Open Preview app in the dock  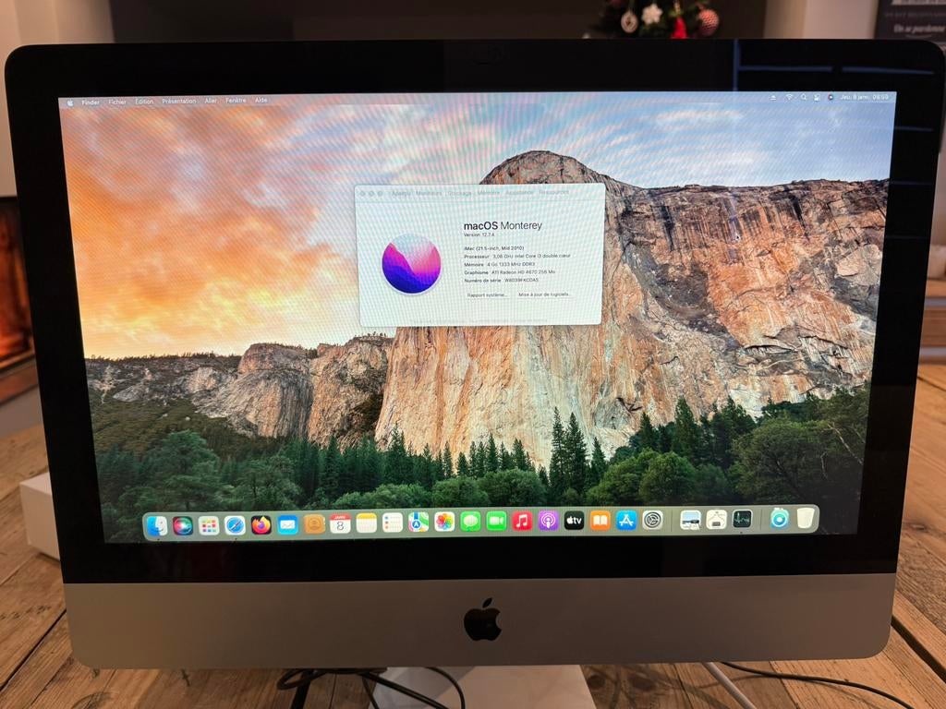pos(690,519)
